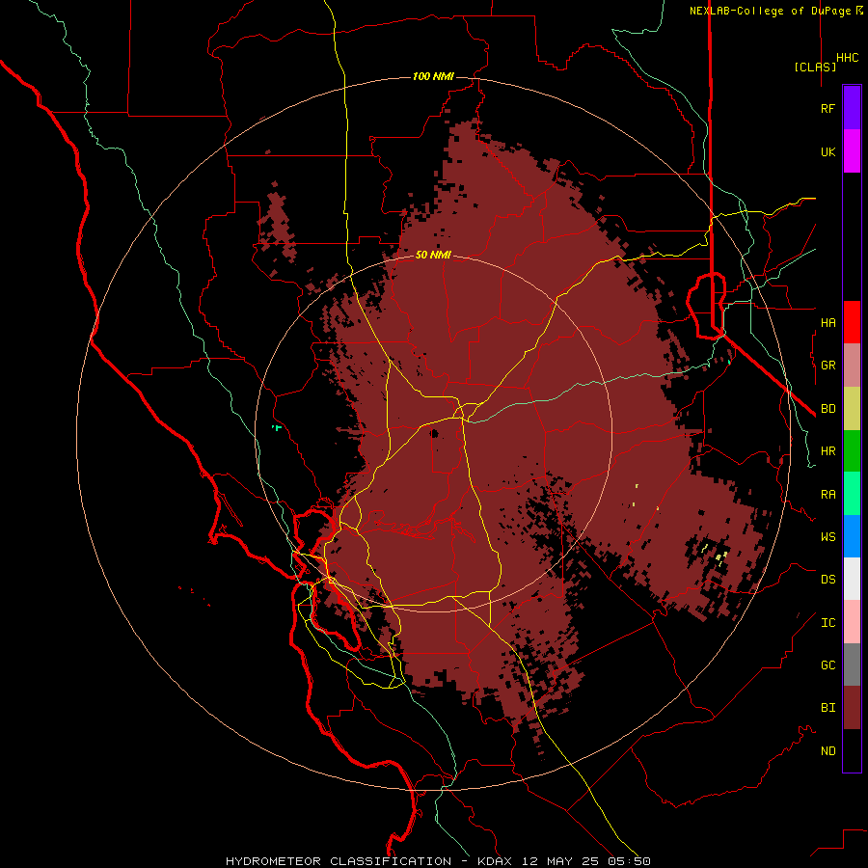The height and width of the screenshot is (868, 868).
Task: Click the 50 NMI range ring label
Action: click(433, 255)
